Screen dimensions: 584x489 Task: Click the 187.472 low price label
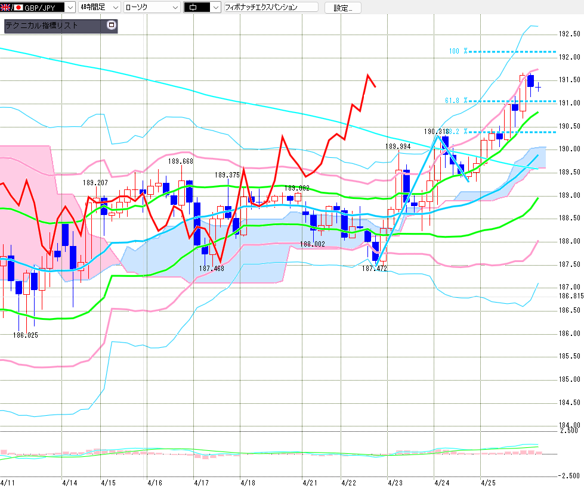click(374, 268)
